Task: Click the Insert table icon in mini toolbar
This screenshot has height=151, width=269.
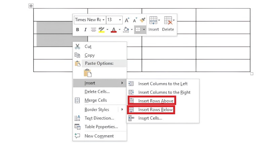Action: point(153,20)
